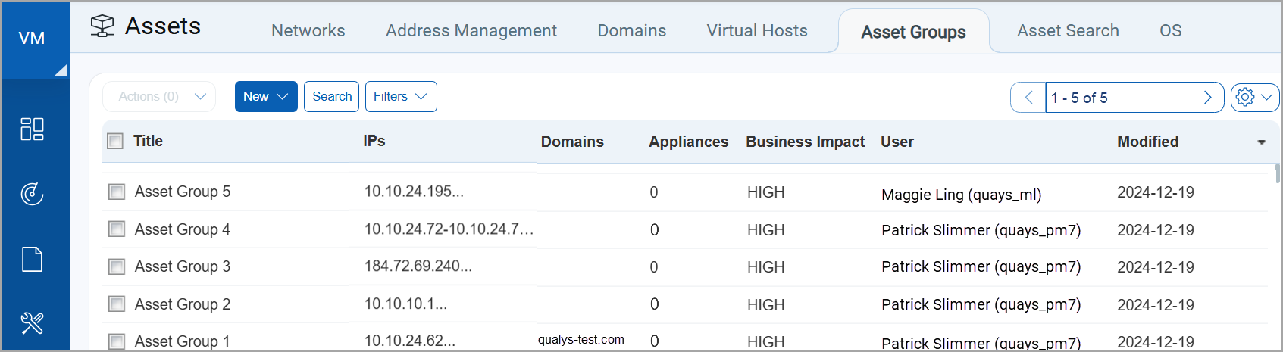Screen dimensions: 1283x352
Task: Open the Reports document icon in sidebar
Action: (x=32, y=259)
